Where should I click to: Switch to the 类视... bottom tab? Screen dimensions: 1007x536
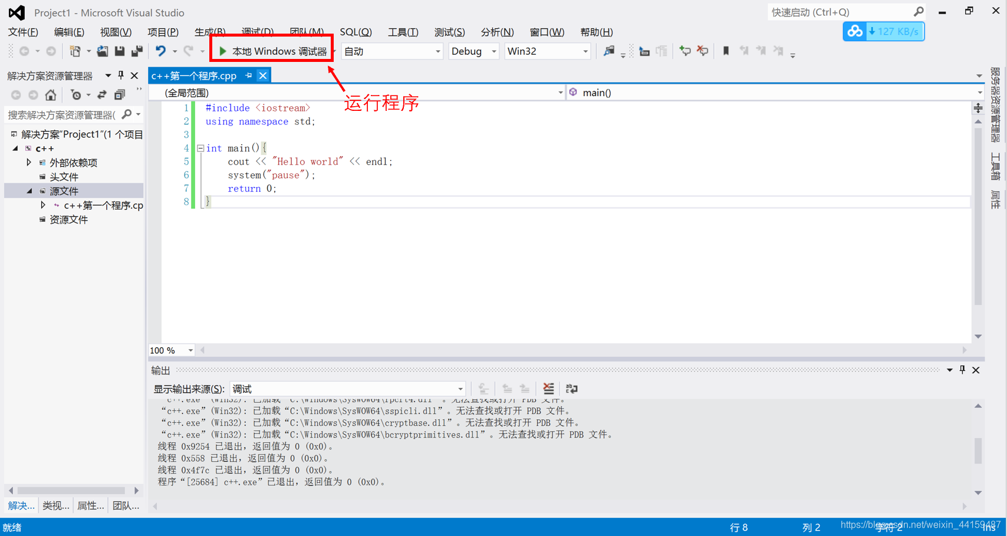(56, 505)
